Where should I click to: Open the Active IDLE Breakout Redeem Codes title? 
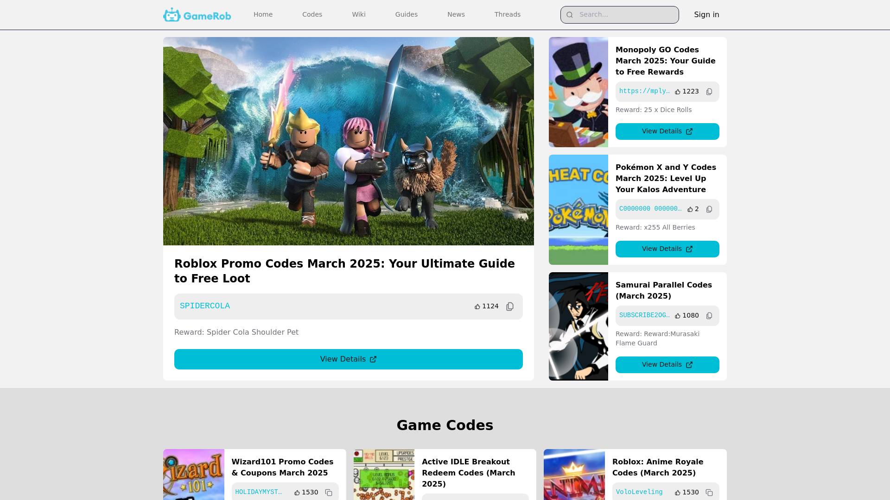(x=468, y=473)
